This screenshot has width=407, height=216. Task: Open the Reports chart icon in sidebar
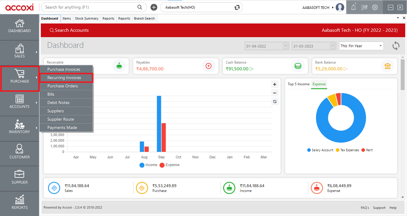click(19, 199)
